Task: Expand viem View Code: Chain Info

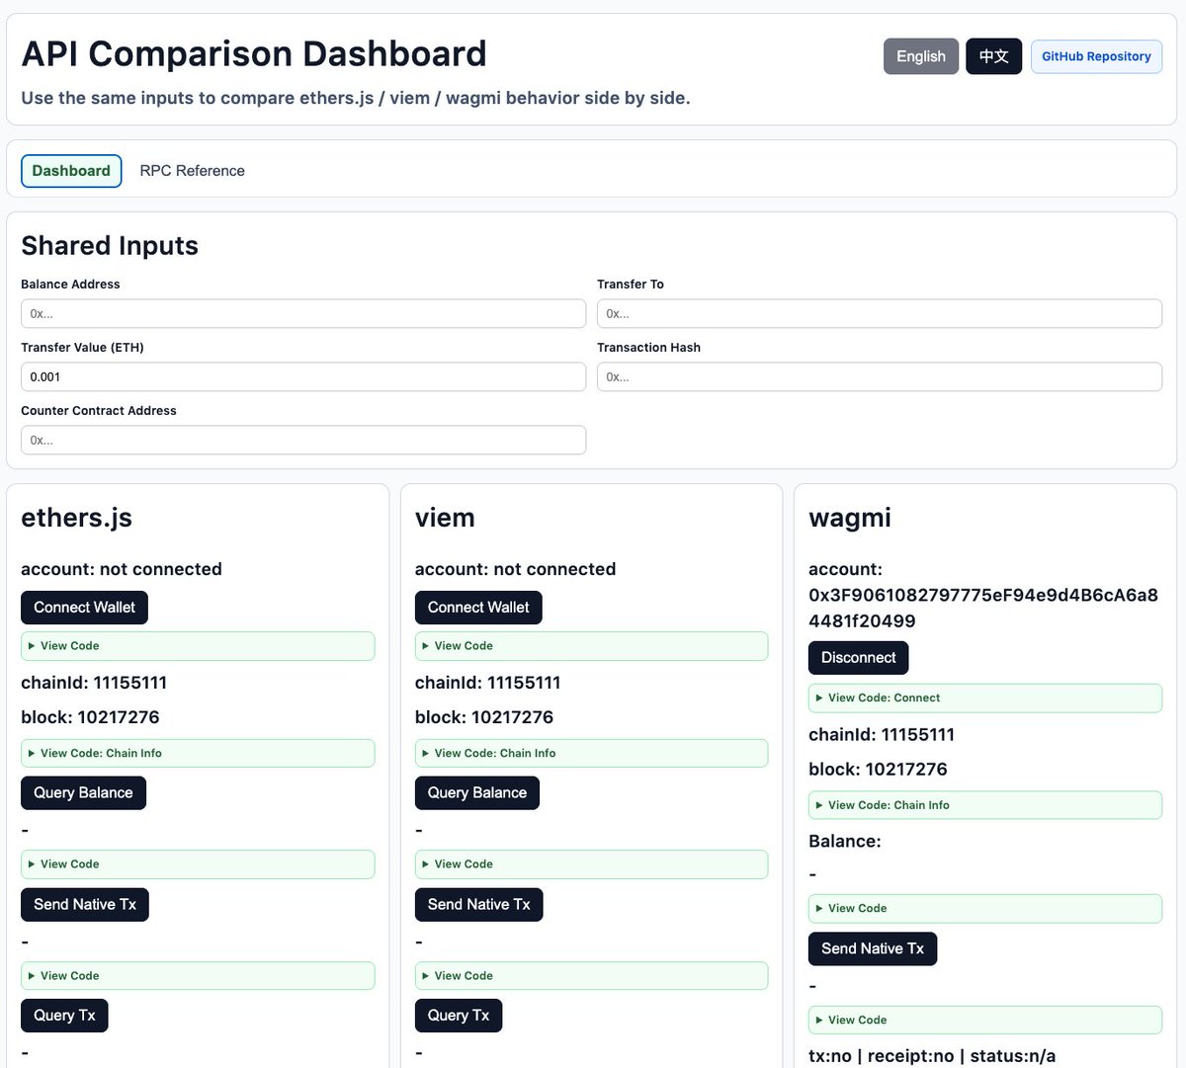Action: pyautogui.click(x=591, y=753)
